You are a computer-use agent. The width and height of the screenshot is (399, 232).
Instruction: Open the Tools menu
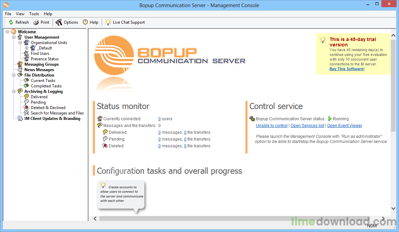[34, 14]
